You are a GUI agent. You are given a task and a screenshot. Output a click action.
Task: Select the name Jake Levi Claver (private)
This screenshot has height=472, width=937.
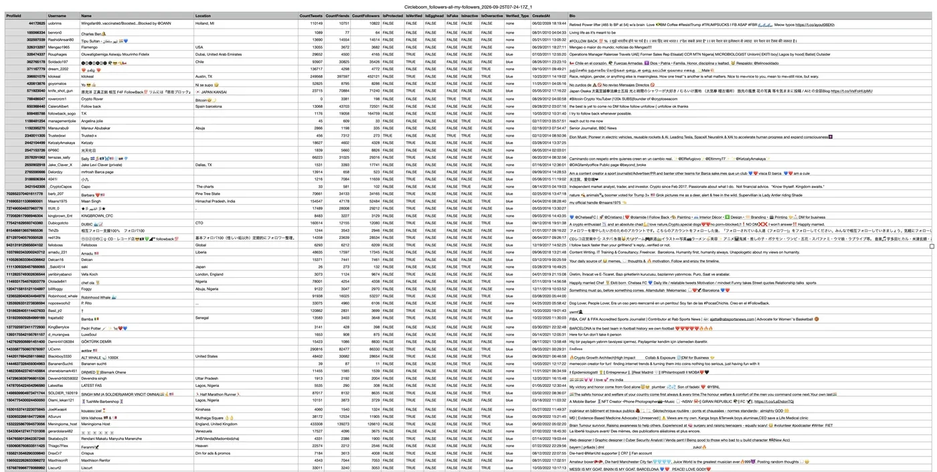tap(102, 165)
